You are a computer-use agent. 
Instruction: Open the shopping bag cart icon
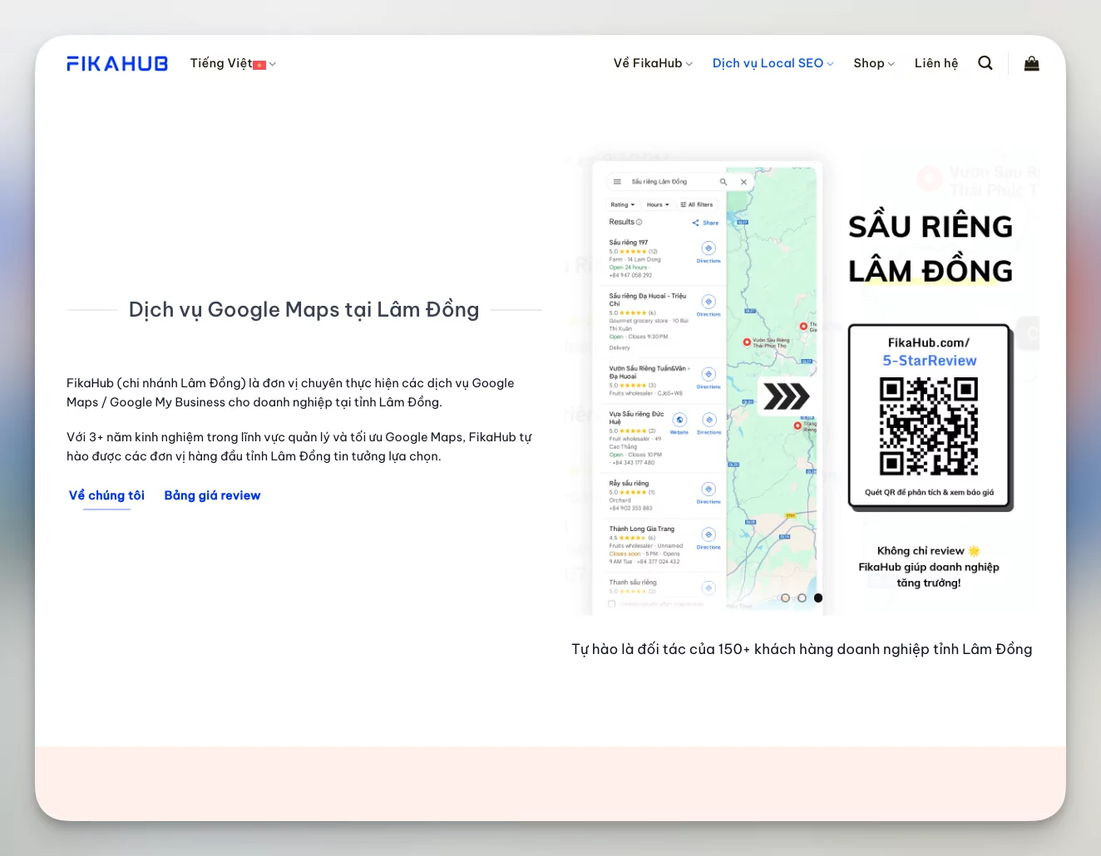(x=1031, y=63)
